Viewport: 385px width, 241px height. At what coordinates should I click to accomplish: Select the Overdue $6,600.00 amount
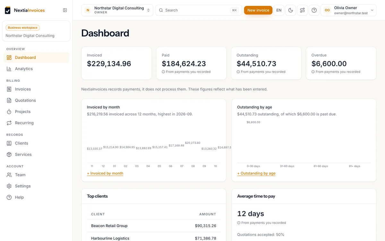[329, 64]
